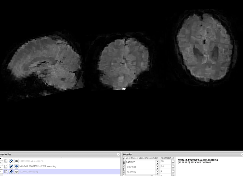Select E0001001encoding row in overlay list
Viewport: 243px width, 176px height.
coord(62,171)
